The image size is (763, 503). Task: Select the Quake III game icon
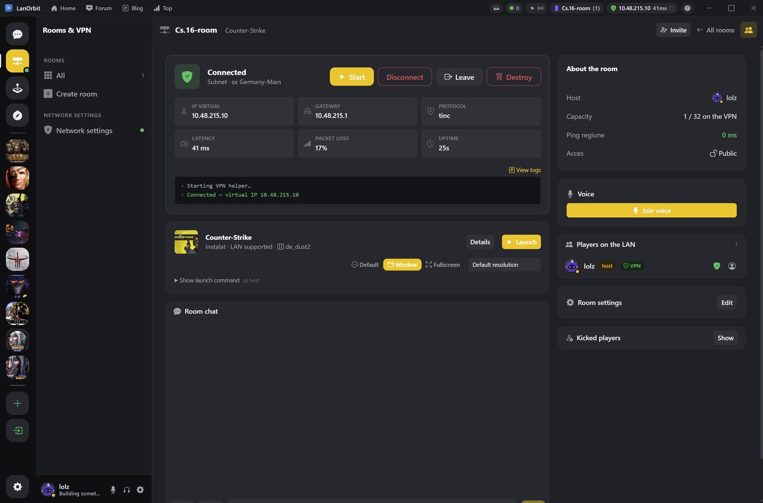[x=17, y=259]
